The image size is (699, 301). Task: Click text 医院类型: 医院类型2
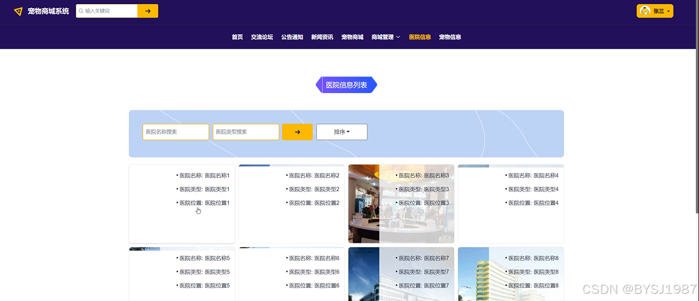point(314,189)
